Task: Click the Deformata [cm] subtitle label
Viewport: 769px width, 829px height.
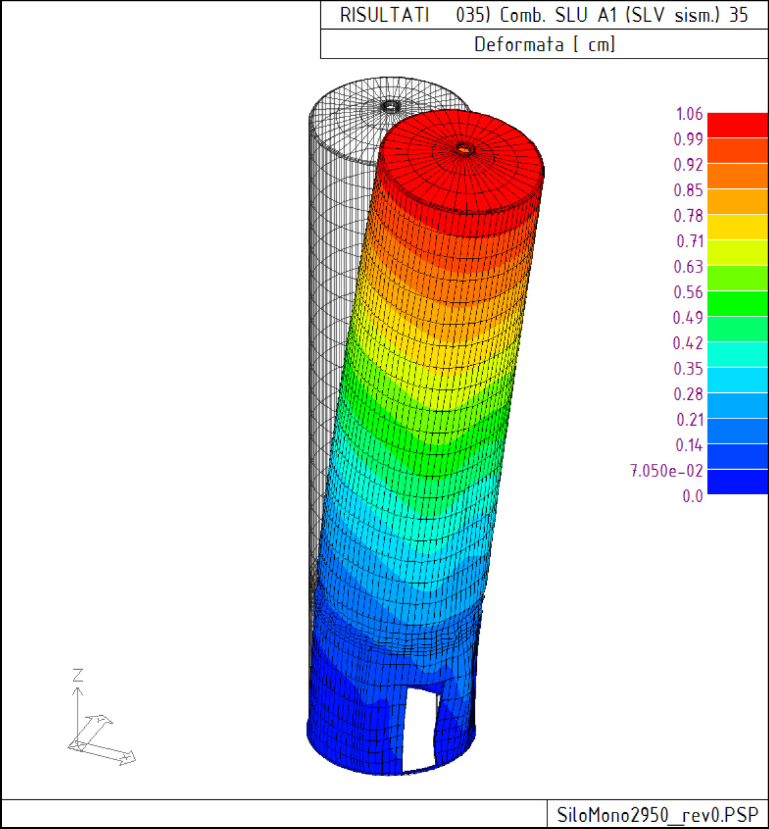Action: point(545,44)
